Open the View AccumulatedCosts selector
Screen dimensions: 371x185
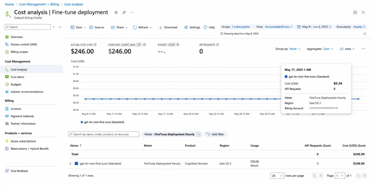pos(274,27)
